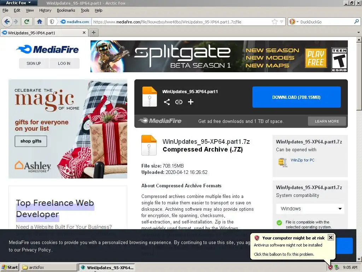Click the magnifier search icon

pos(356,22)
